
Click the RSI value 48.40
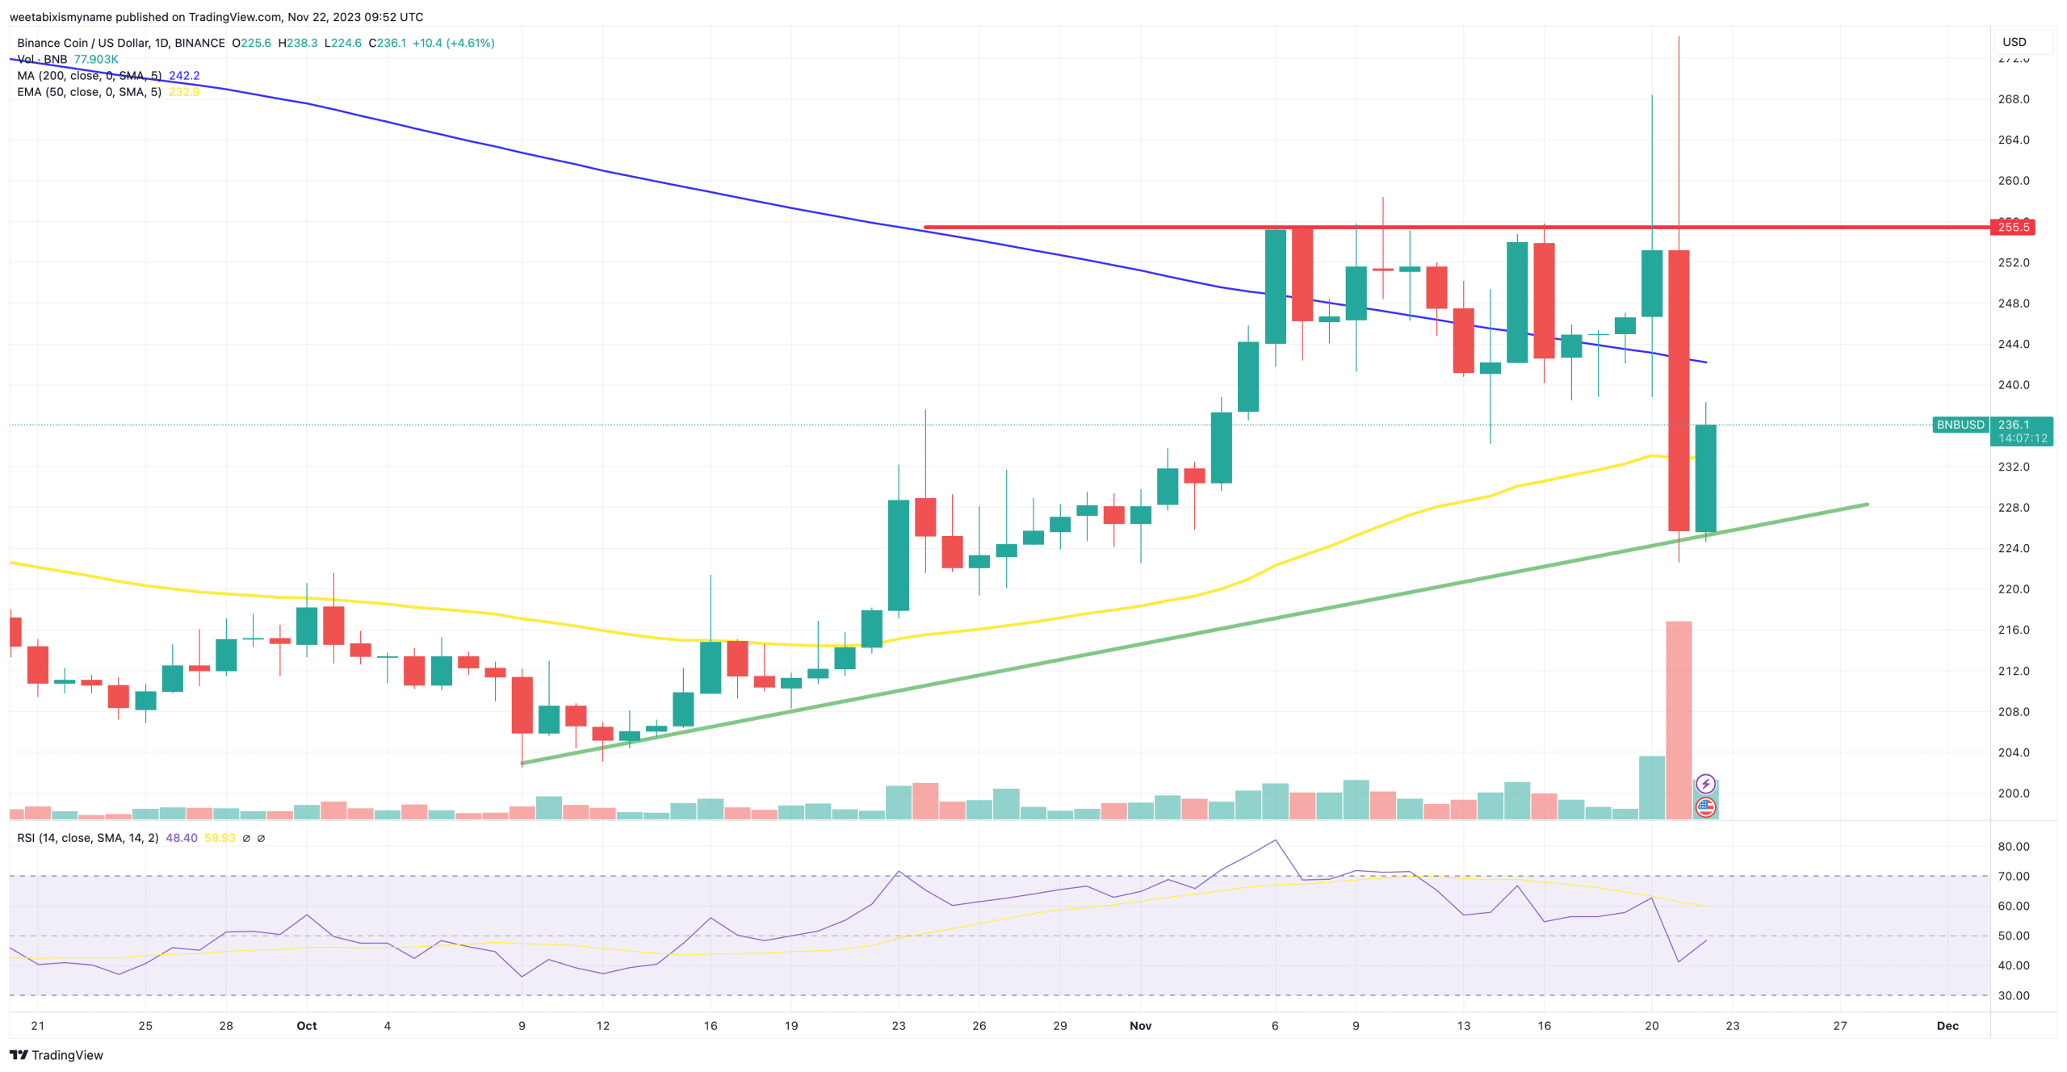(x=182, y=838)
